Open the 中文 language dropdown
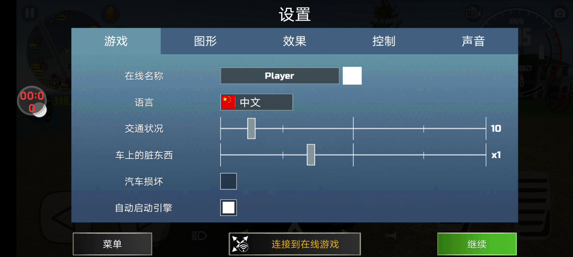 257,102
